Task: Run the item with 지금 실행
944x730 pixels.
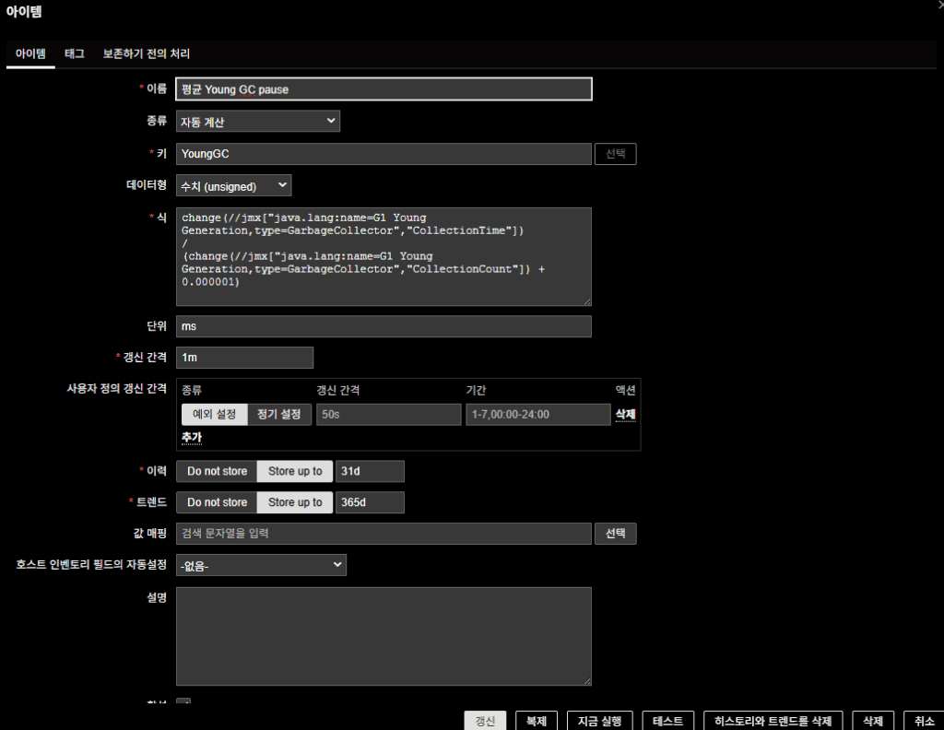Action: click(599, 721)
